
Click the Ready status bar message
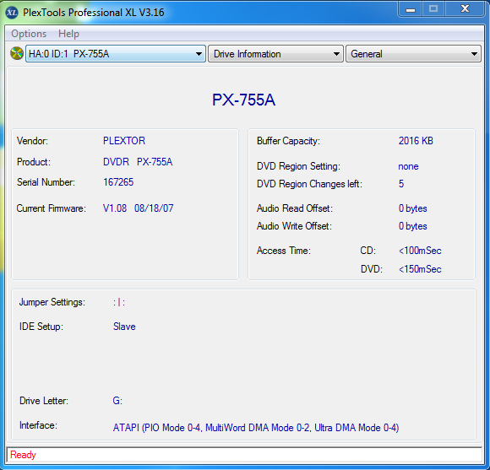tap(23, 455)
